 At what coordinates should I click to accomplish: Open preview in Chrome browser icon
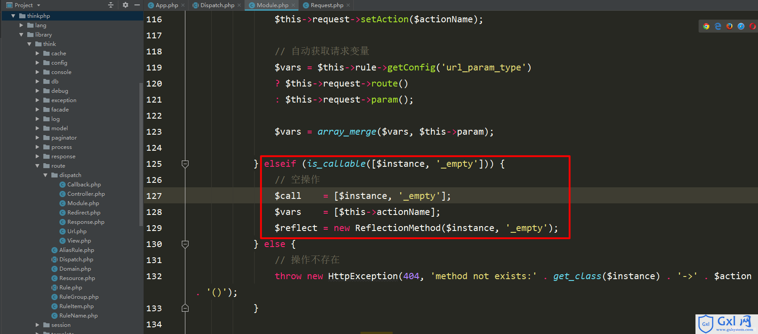(x=706, y=26)
